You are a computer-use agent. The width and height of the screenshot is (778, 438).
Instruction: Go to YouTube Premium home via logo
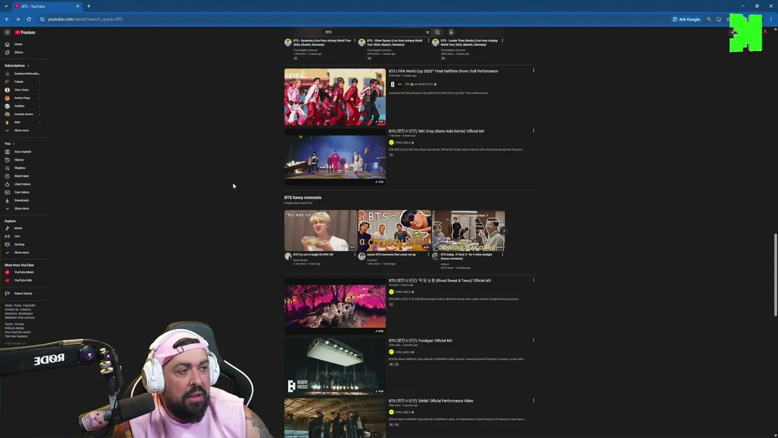[x=25, y=32]
